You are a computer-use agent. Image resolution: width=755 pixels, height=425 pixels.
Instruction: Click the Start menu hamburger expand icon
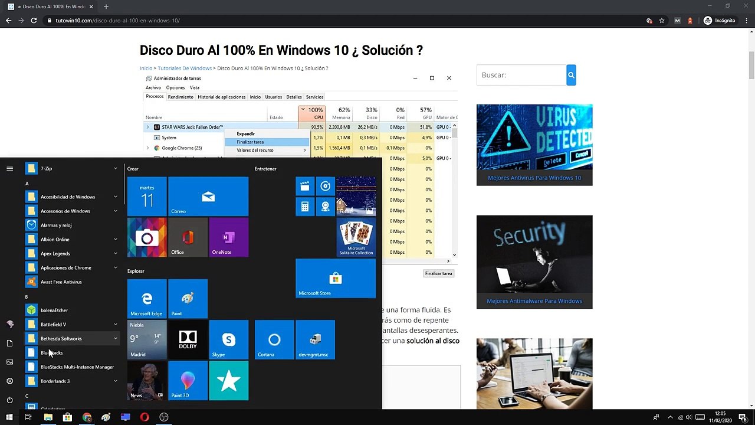click(x=9, y=169)
